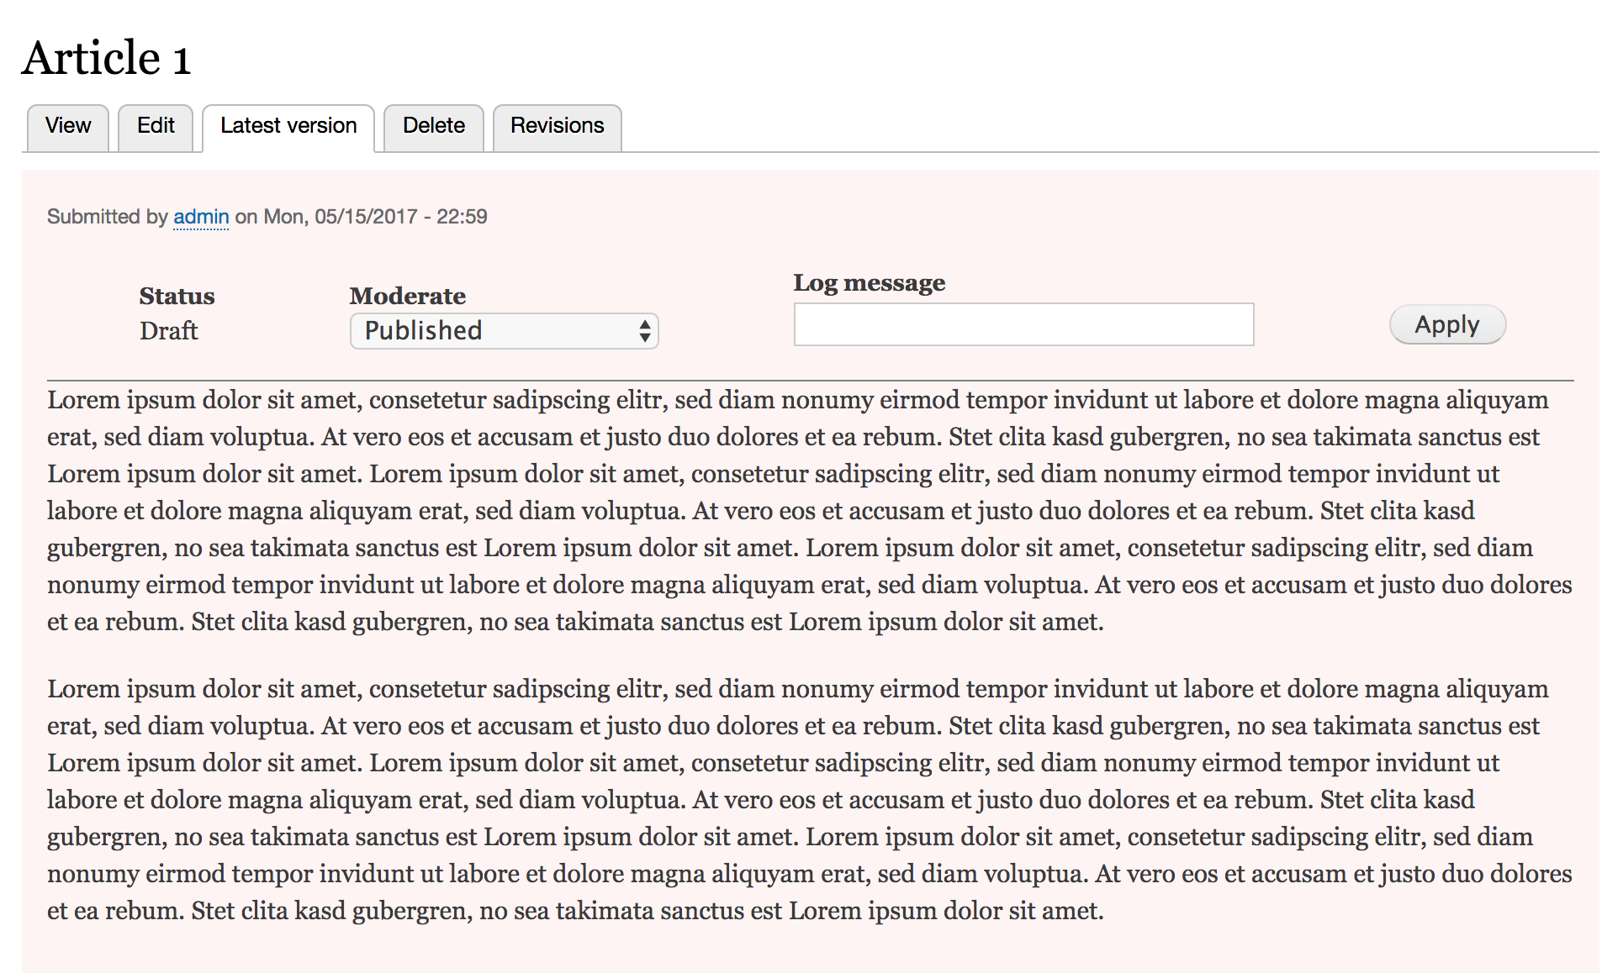This screenshot has width=1623, height=973.
Task: Select the Latest version tab
Action: 288,127
